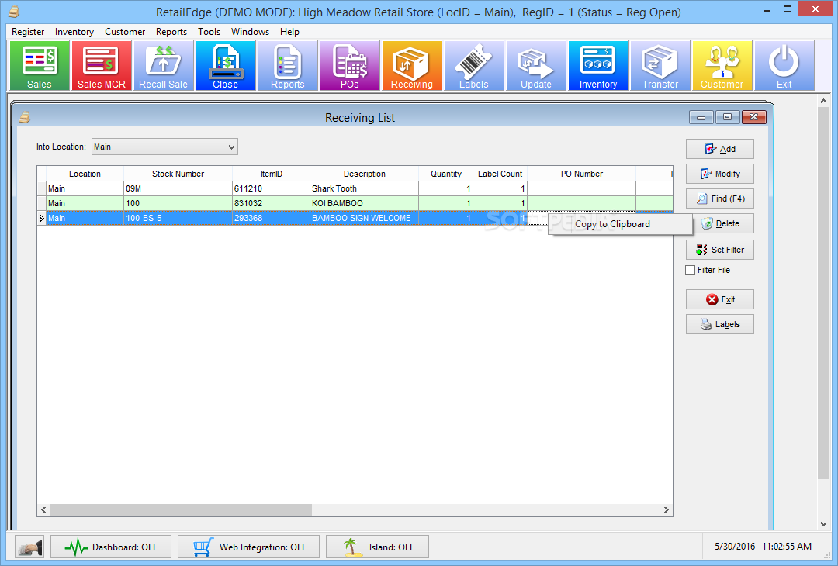
Task: Click the Label Count column header
Action: (x=500, y=174)
